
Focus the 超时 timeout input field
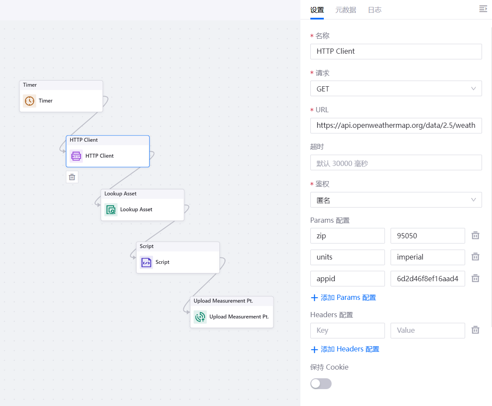coord(396,163)
